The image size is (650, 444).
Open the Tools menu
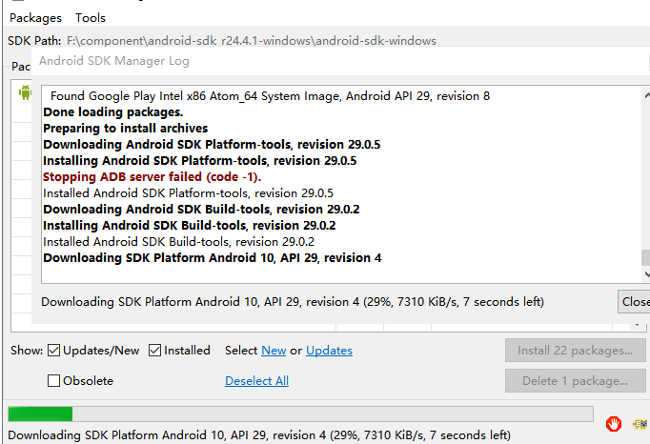[91, 18]
